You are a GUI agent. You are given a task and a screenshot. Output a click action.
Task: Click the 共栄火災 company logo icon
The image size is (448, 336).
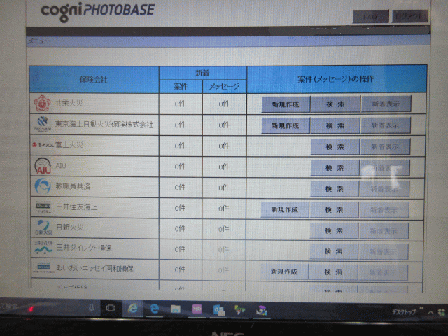43,103
